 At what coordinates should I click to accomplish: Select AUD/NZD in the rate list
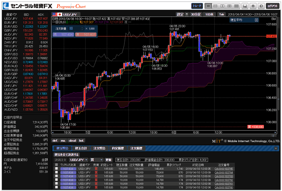tap(26, 110)
